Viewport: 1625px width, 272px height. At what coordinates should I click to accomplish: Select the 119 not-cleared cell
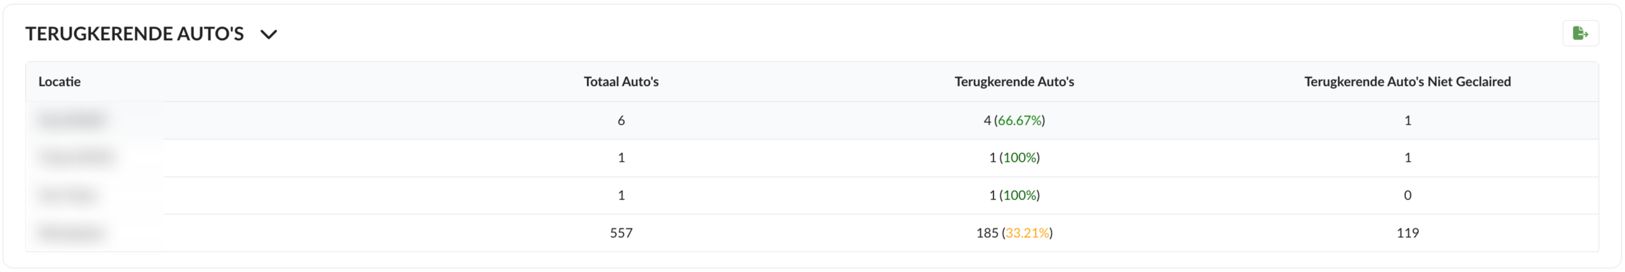click(1407, 233)
